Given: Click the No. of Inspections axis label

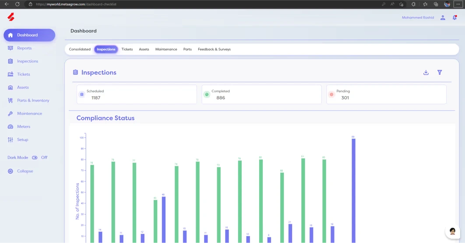Looking at the screenshot, I should (x=77, y=201).
